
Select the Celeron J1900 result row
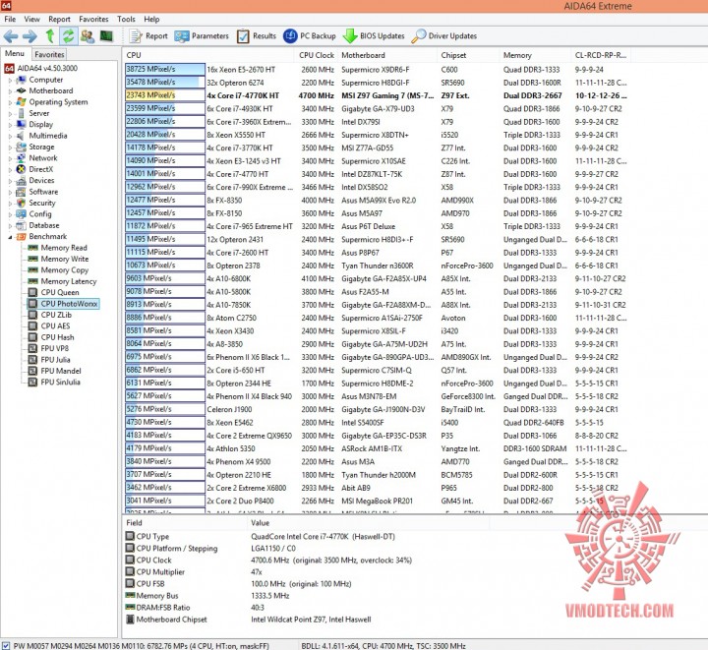pyautogui.click(x=376, y=410)
